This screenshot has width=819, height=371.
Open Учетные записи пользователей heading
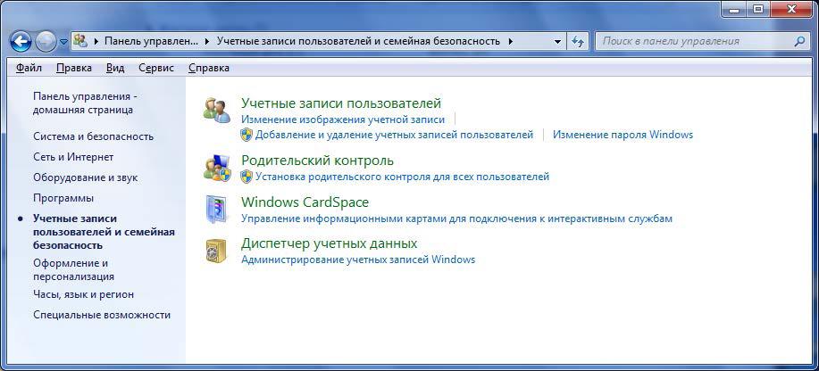pos(341,103)
